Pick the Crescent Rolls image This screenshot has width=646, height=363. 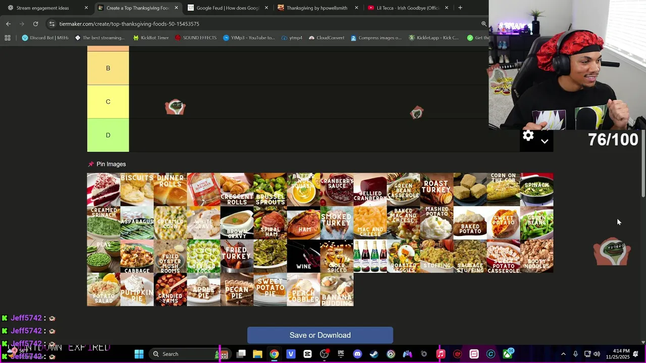point(237,190)
